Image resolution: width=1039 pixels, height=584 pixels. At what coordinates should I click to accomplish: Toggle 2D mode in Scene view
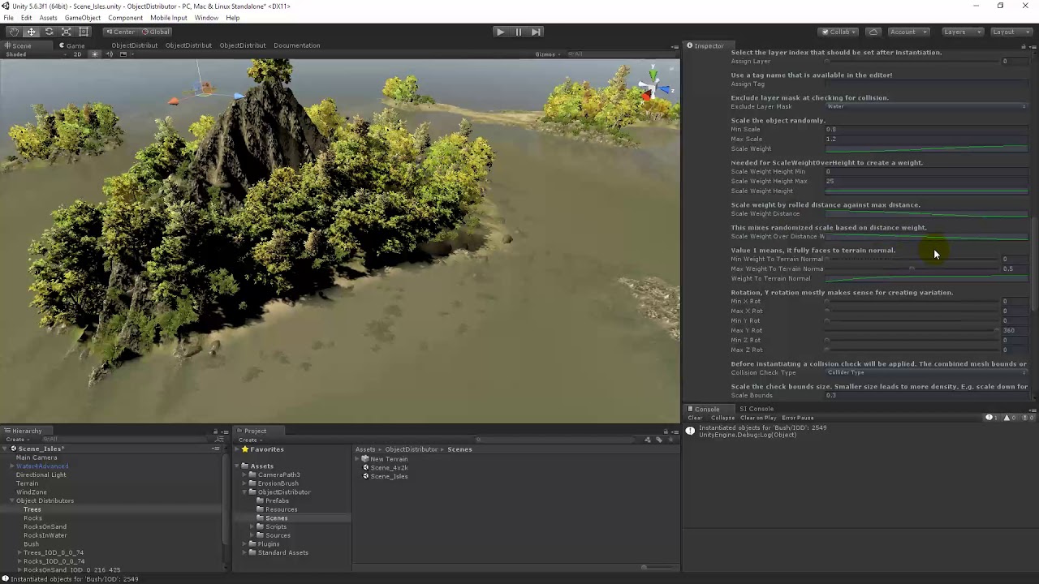(77, 54)
